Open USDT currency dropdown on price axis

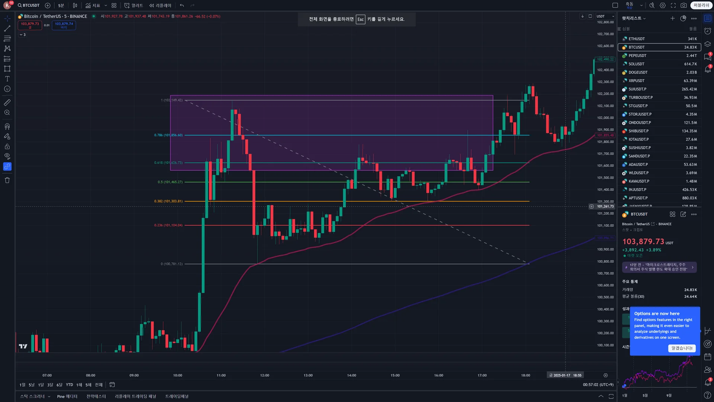click(x=605, y=16)
